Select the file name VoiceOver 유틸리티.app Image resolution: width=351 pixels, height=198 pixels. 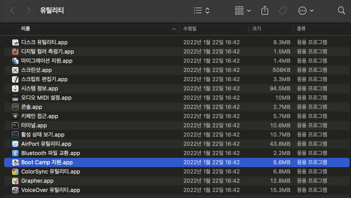tap(51, 190)
